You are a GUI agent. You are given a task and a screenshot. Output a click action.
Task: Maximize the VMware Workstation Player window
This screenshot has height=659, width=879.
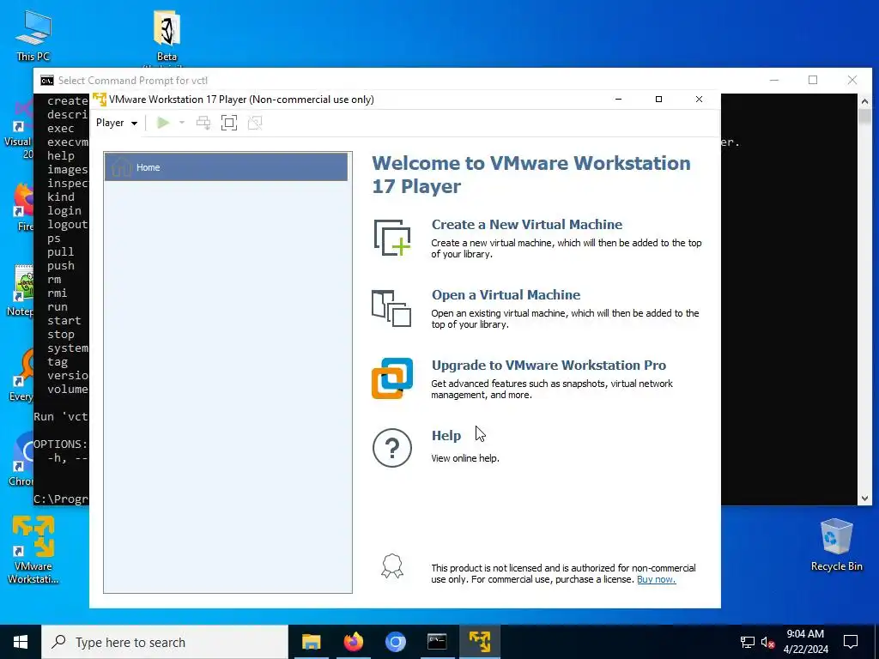658,100
